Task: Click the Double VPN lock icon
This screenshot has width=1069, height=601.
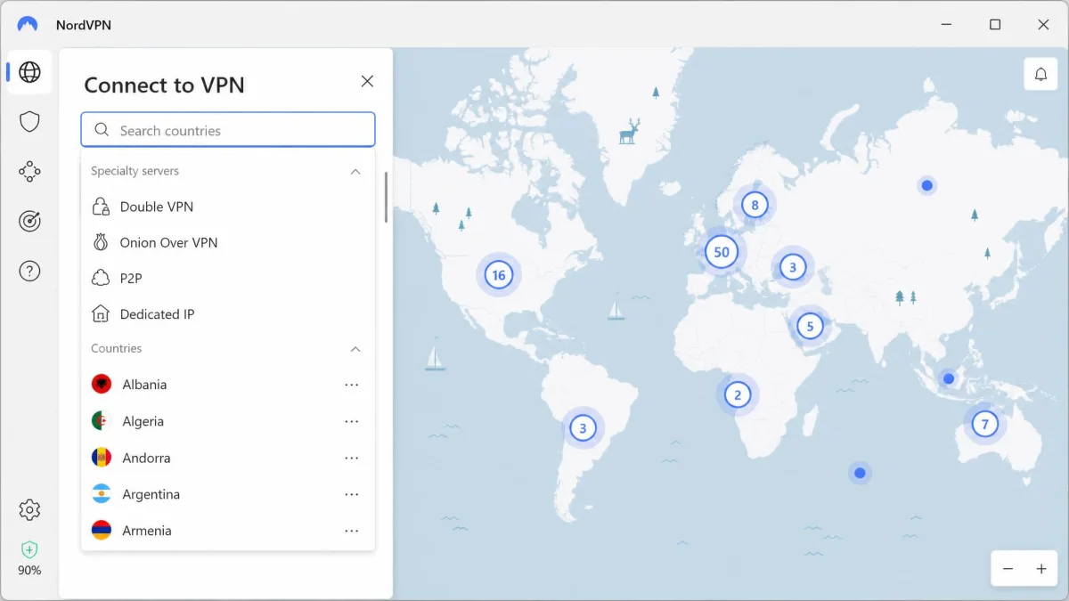Action: [101, 207]
